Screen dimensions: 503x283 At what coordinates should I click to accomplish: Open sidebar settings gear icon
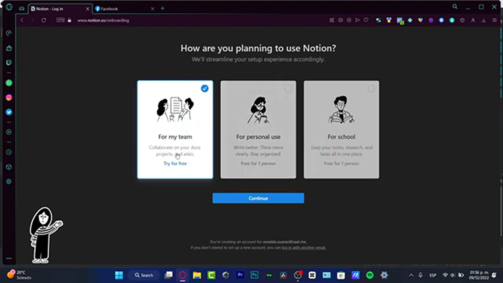point(9,182)
